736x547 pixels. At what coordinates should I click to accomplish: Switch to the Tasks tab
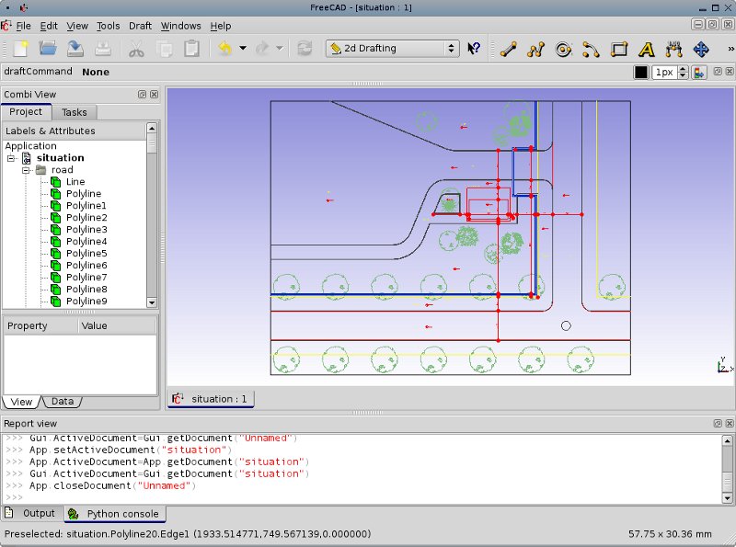[74, 112]
